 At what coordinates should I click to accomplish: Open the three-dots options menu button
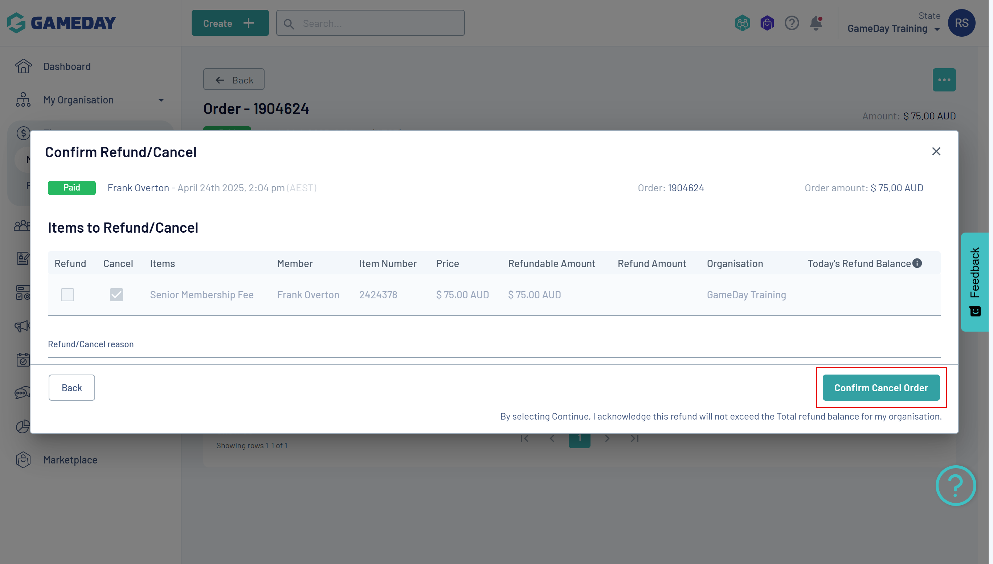[944, 80]
